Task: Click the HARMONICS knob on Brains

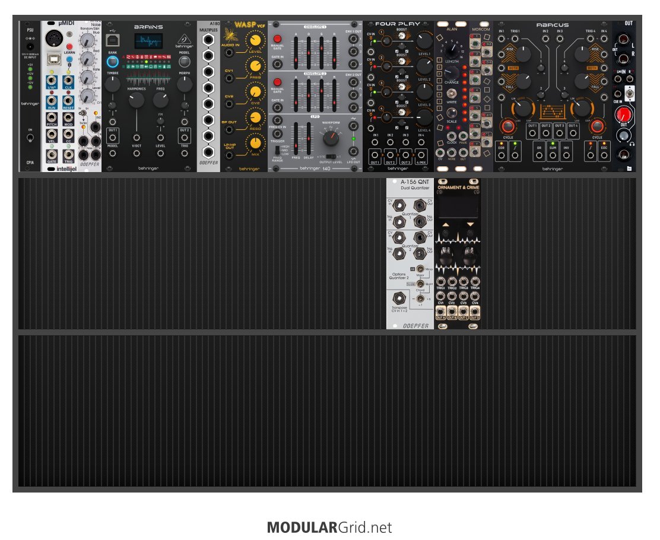Action: (x=137, y=100)
